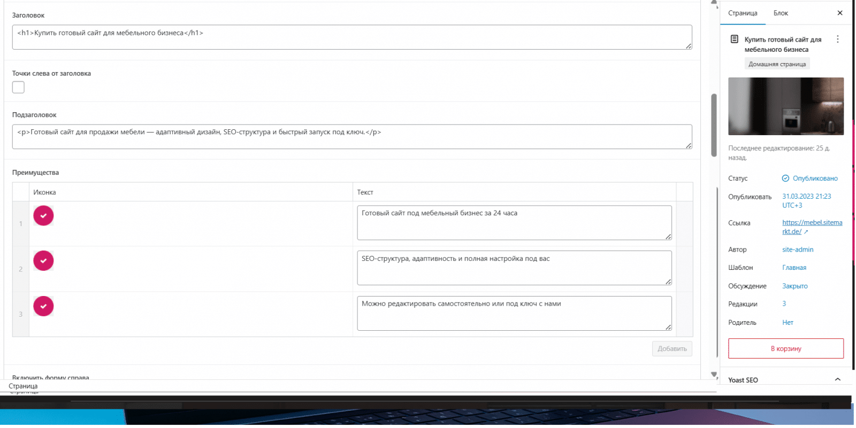Click into the Заголовок text field
The image size is (856, 428).
pyautogui.click(x=351, y=37)
